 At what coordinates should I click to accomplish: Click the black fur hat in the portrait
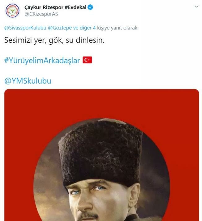101,152
